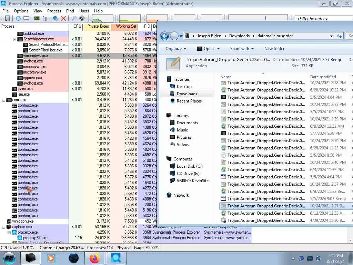Click the Start orb on the taskbar
The width and height of the screenshot is (353, 265).
(9, 258)
